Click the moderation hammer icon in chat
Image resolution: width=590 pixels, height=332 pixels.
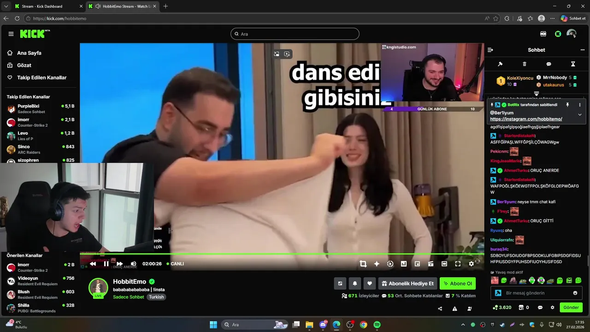coord(500,64)
